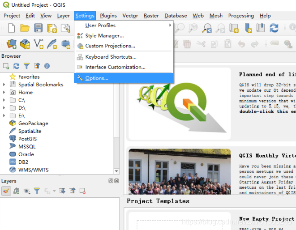Open a project using the folder icon
296x230 pixels.
[x=25, y=28]
